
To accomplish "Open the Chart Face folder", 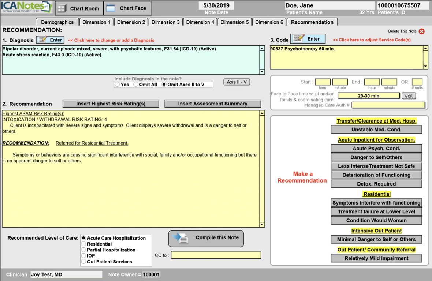I will coord(127,8).
